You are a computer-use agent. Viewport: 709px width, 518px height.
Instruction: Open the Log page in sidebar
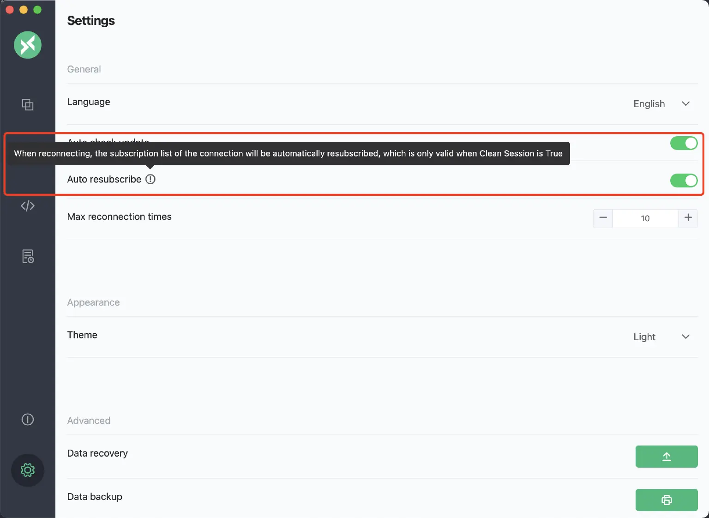click(28, 256)
